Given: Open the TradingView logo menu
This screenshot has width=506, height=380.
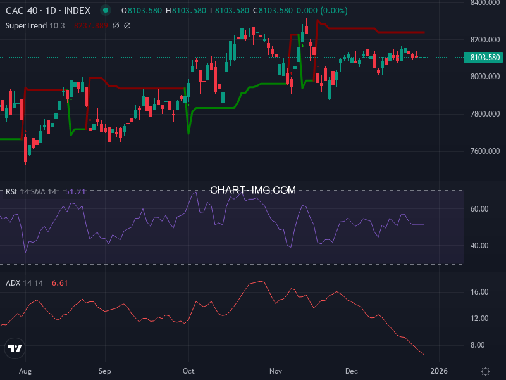Looking at the screenshot, I should point(15,349).
